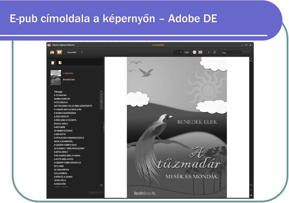This screenshot has width=289, height=203.
Task: Collapse the sidebar using the divider handle
Action: (104, 127)
